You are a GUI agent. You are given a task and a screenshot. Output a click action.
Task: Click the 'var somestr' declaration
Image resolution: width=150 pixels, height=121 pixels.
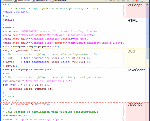coord(12,81)
